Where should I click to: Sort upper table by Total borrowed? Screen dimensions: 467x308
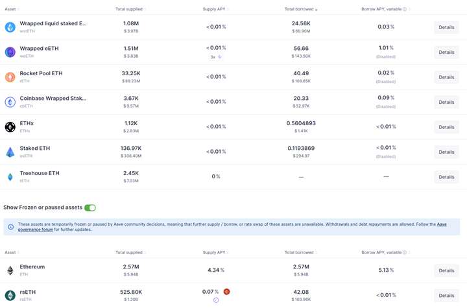[x=301, y=9]
